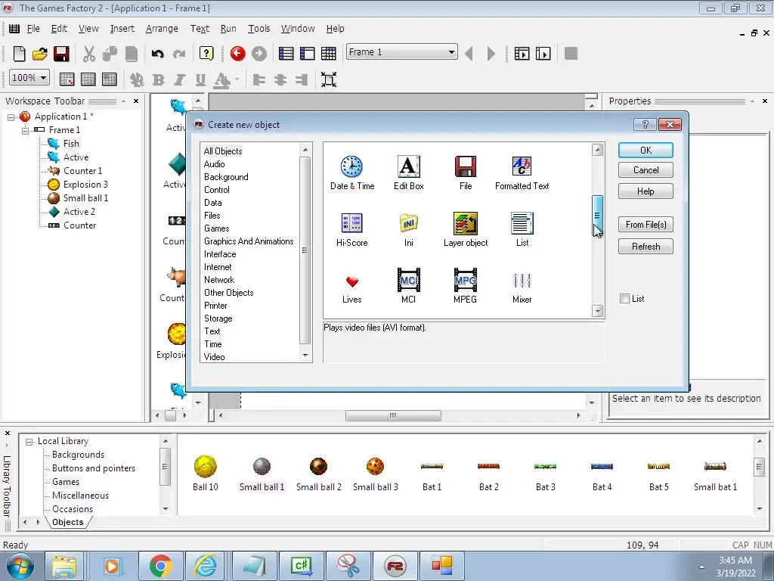Open the Tools menu
This screenshot has width=774, height=581.
click(259, 29)
